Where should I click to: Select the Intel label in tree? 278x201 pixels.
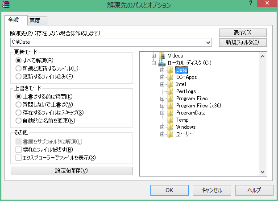click(181, 84)
